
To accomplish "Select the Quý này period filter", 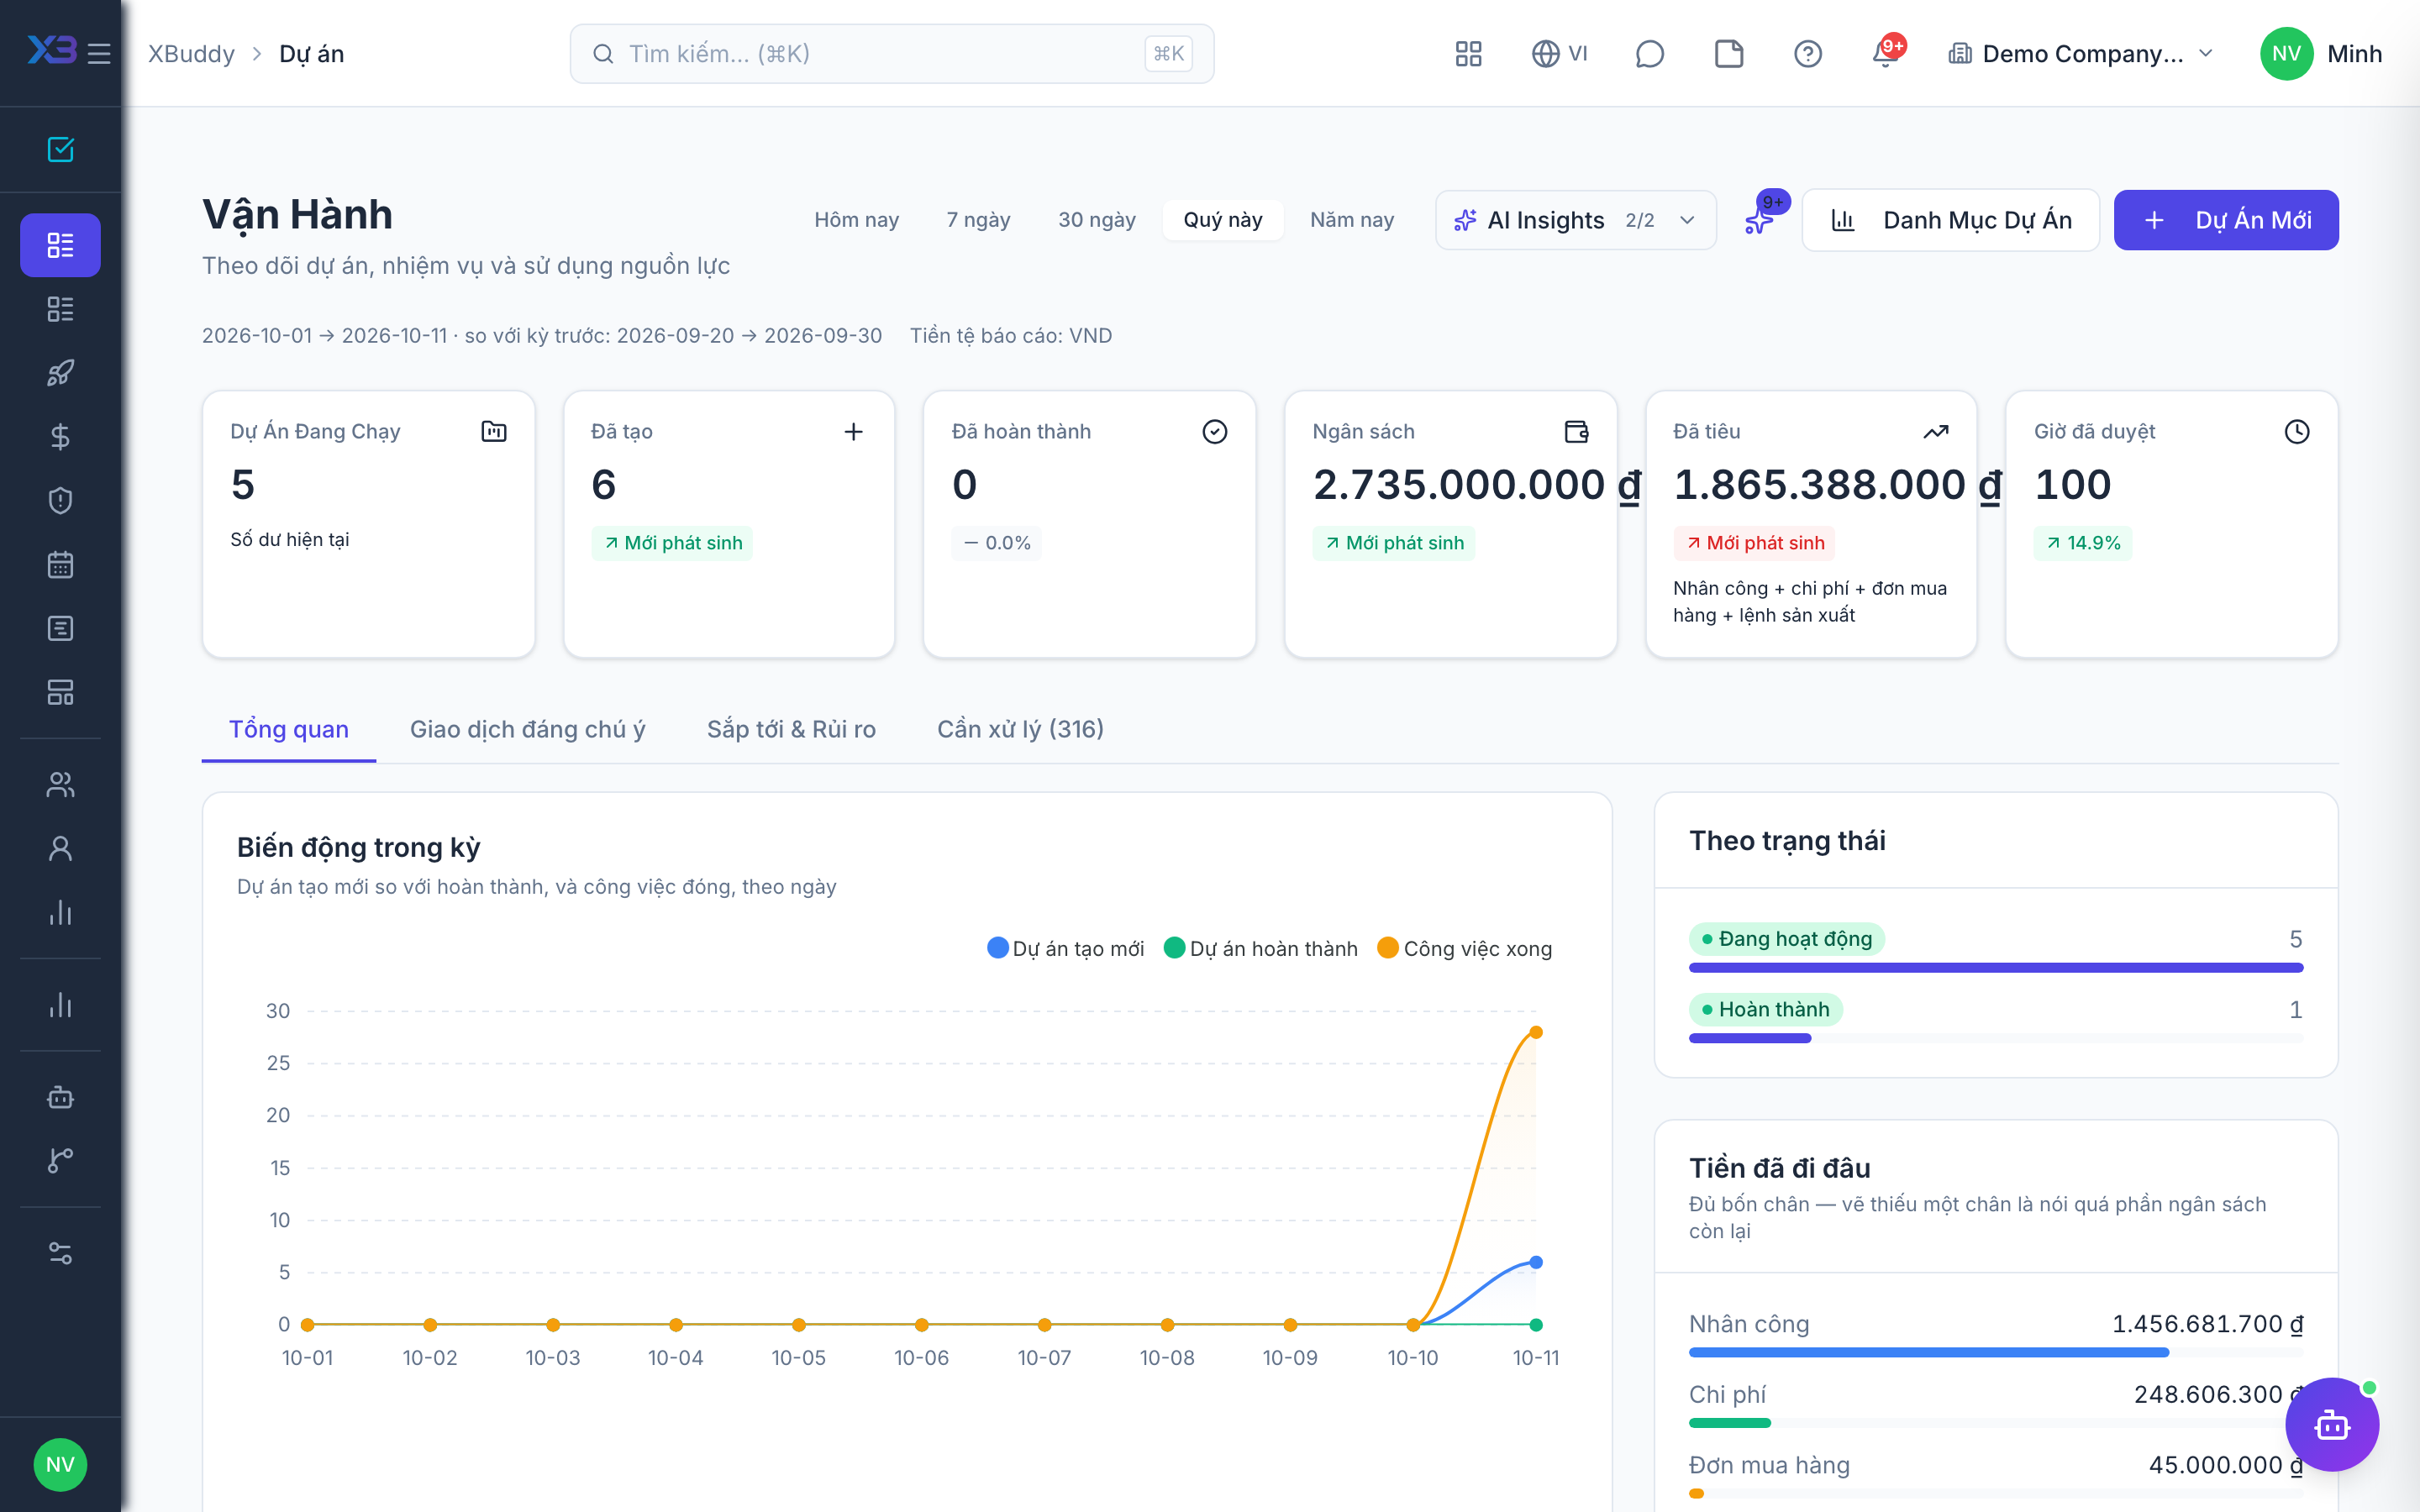I will [x=1222, y=220].
